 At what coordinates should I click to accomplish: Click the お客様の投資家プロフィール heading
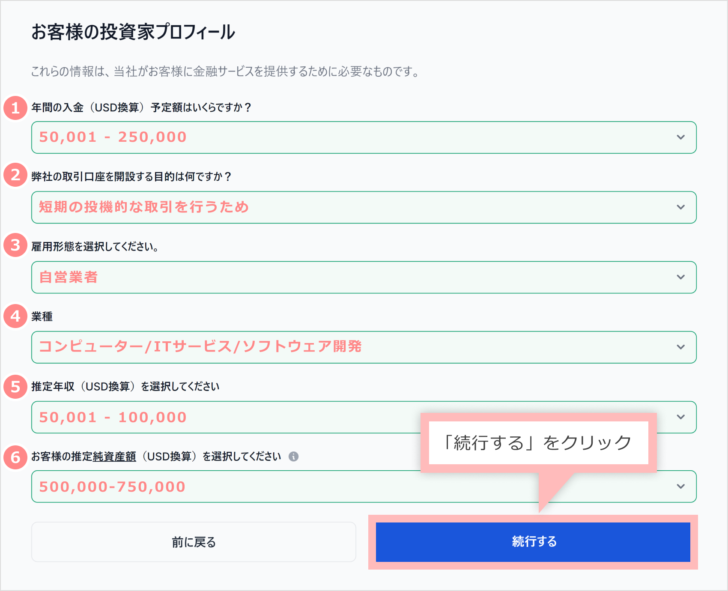coord(133,32)
